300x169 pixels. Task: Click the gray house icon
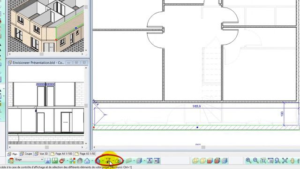click(x=80, y=161)
